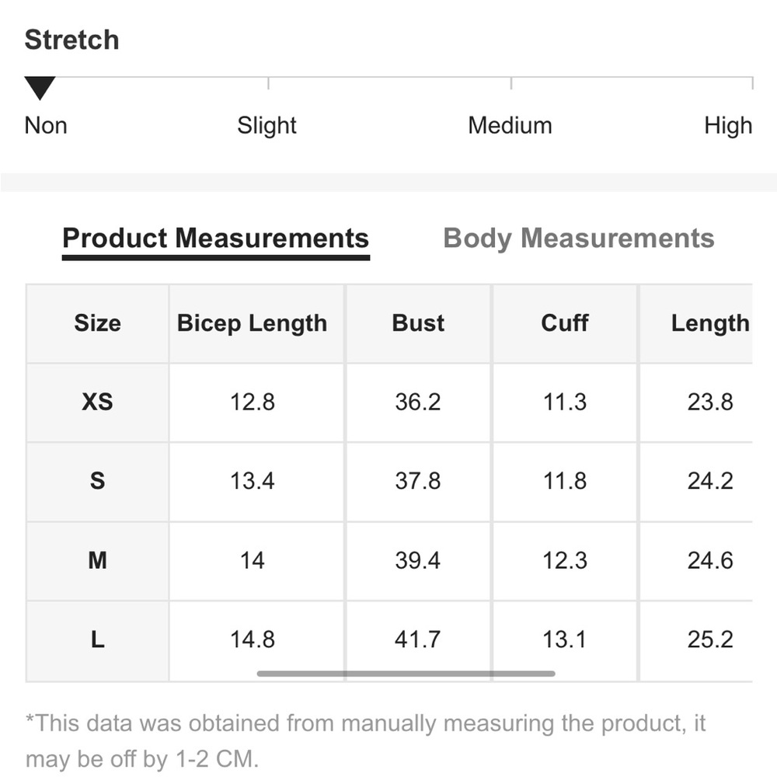
Task: Click the Cuff column header
Action: [x=565, y=323]
